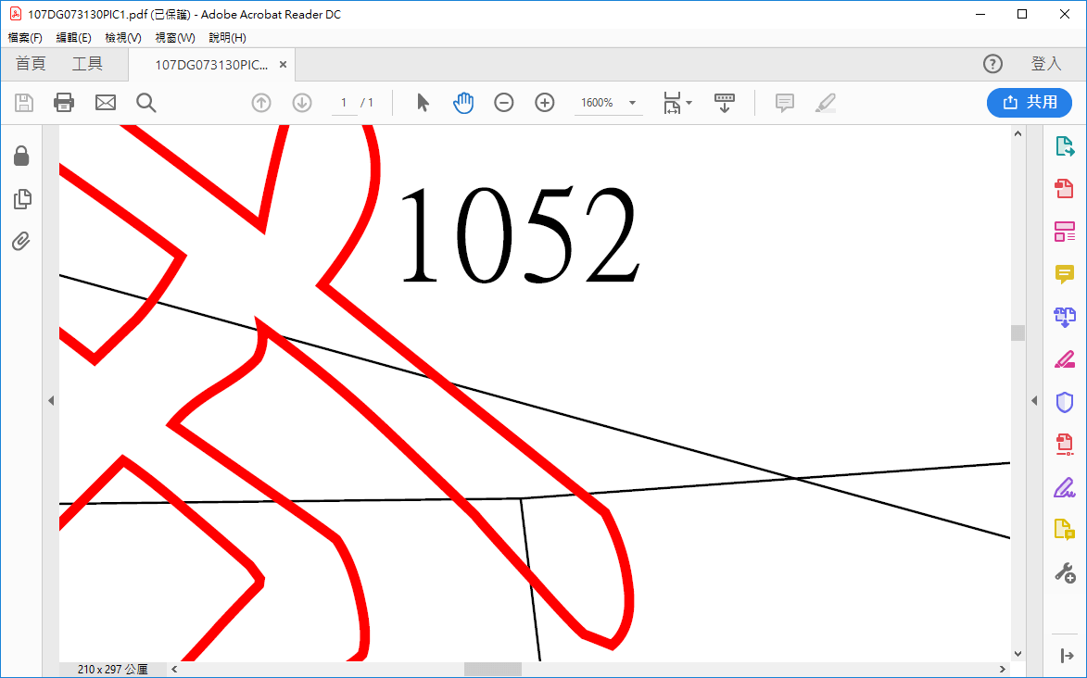Open the Export PDF tool
Viewport: 1087px width, 678px height.
pyautogui.click(x=1065, y=145)
